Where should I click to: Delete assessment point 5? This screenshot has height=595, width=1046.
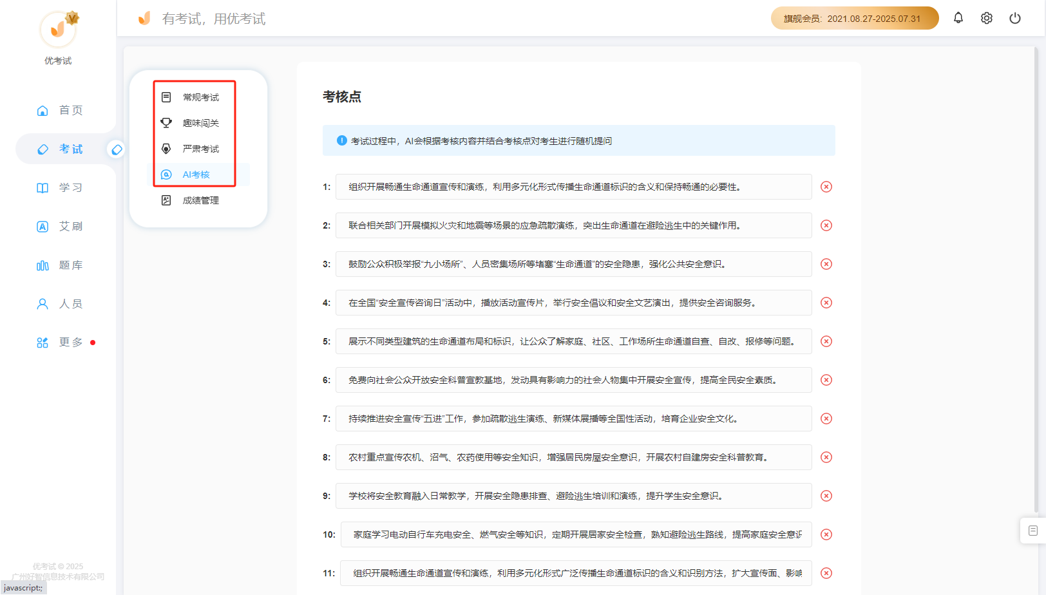[x=826, y=341]
